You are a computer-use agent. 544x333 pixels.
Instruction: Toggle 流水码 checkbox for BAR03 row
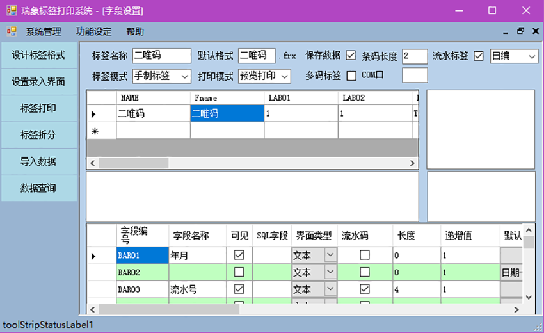coord(365,289)
